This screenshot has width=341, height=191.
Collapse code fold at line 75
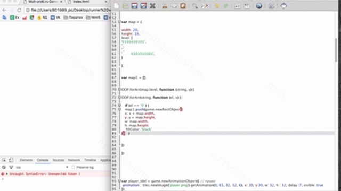point(119,109)
